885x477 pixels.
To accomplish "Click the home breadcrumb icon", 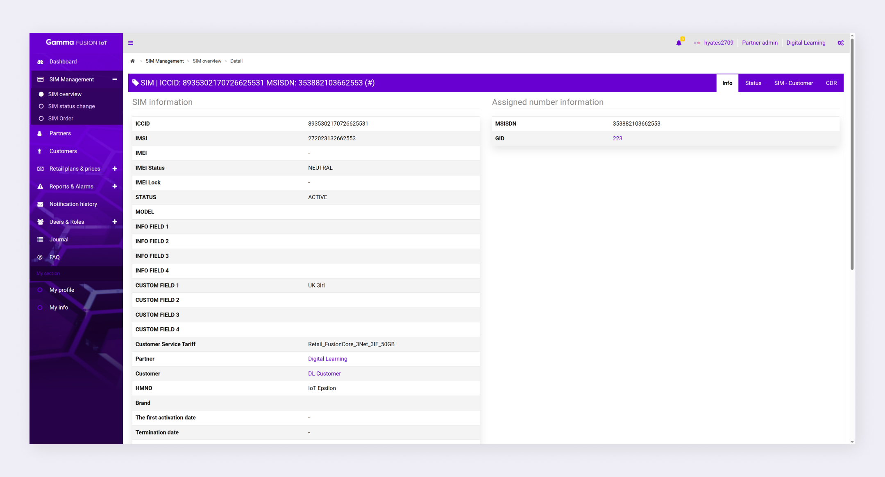I will (x=132, y=61).
